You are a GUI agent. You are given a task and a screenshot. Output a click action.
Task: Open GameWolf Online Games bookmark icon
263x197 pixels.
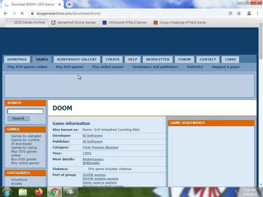tap(53, 23)
